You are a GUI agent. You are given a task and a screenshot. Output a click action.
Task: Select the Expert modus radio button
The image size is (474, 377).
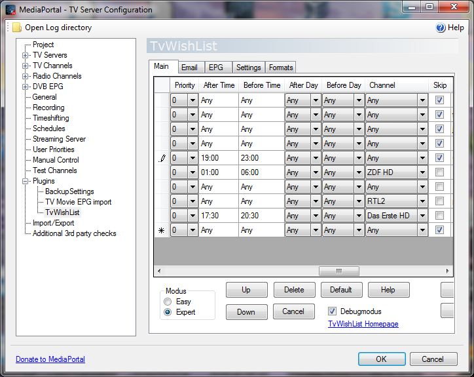(x=168, y=312)
